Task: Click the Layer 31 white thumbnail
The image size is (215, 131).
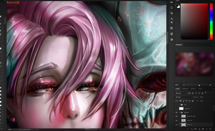Action: tap(181, 108)
